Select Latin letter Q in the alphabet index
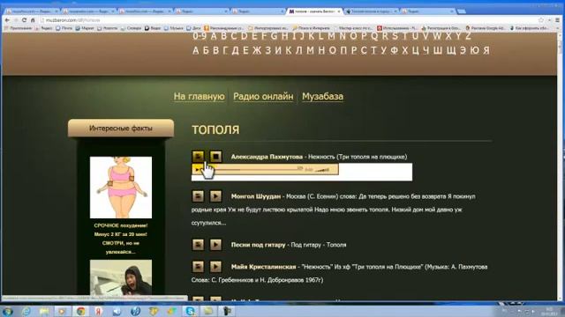565x317 pixels. [x=374, y=36]
